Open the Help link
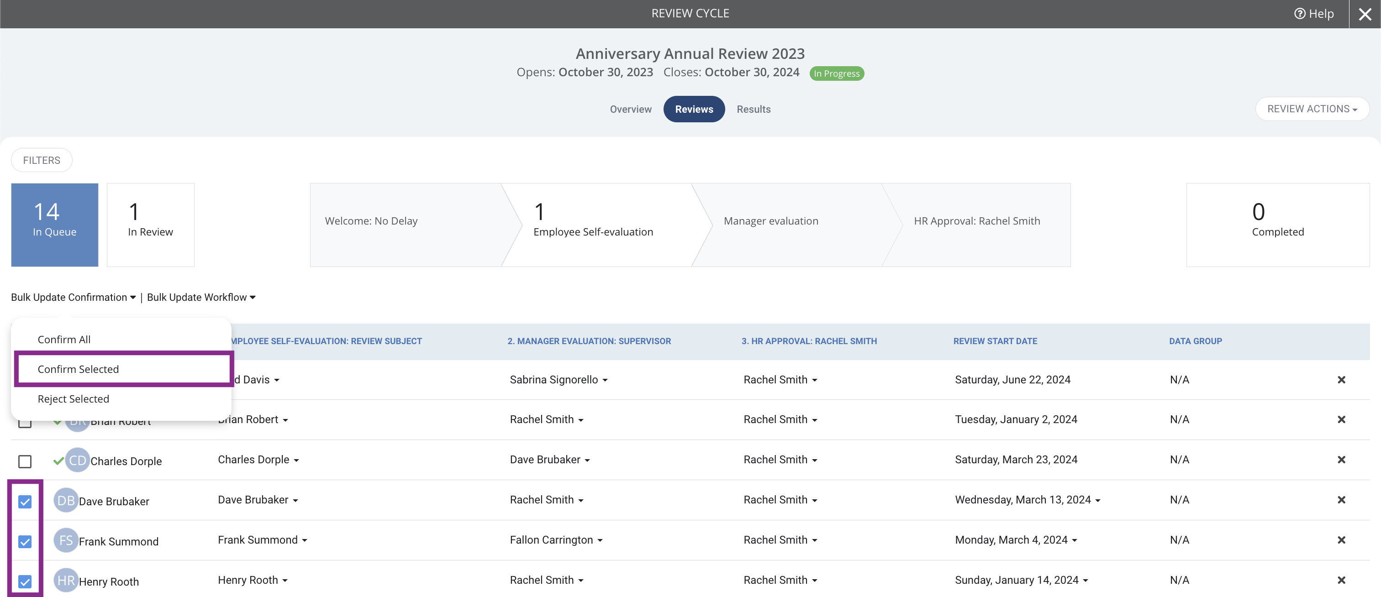 click(1313, 14)
